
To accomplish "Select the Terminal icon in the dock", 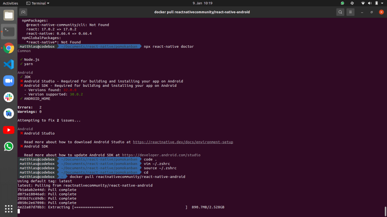I will pyautogui.click(x=9, y=32).
